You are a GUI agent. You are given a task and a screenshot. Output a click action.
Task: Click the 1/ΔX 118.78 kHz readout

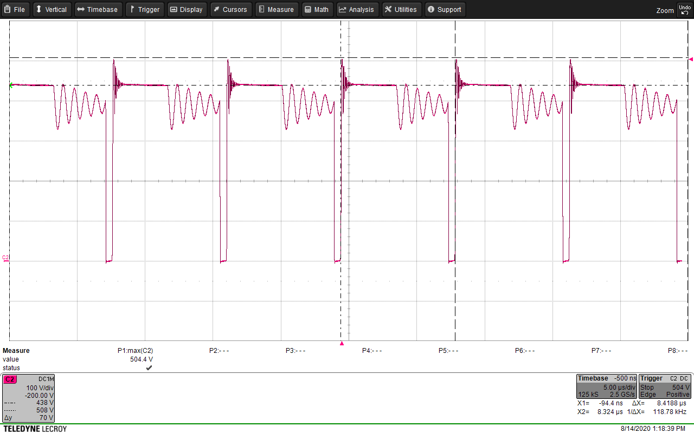[x=658, y=412]
